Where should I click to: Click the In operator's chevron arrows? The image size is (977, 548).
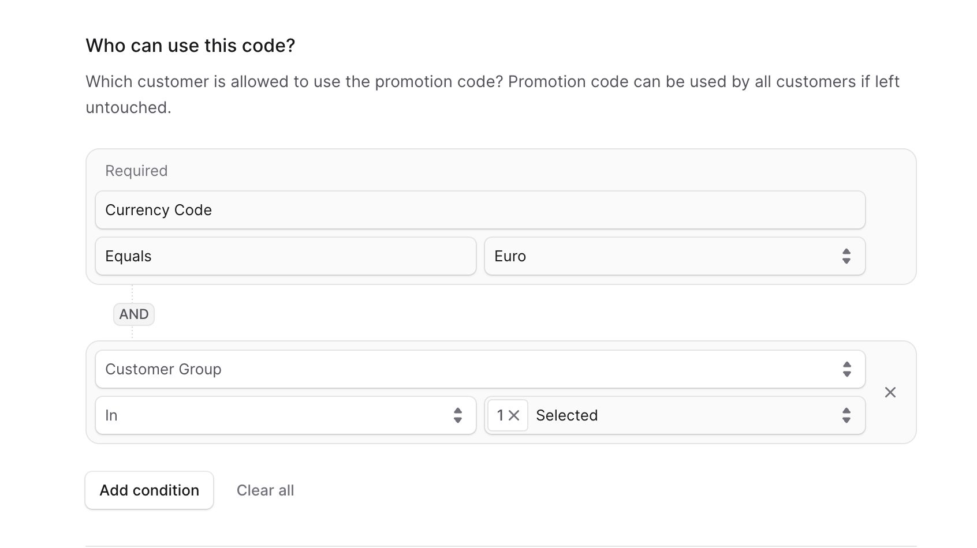(457, 415)
